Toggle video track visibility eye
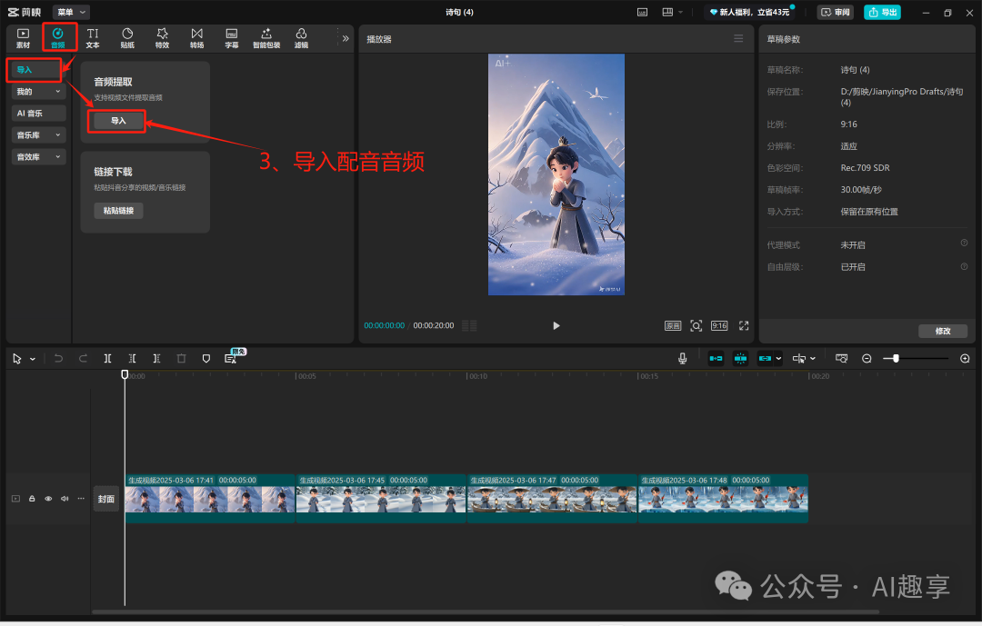Screen dimensions: 982x626 coord(48,499)
